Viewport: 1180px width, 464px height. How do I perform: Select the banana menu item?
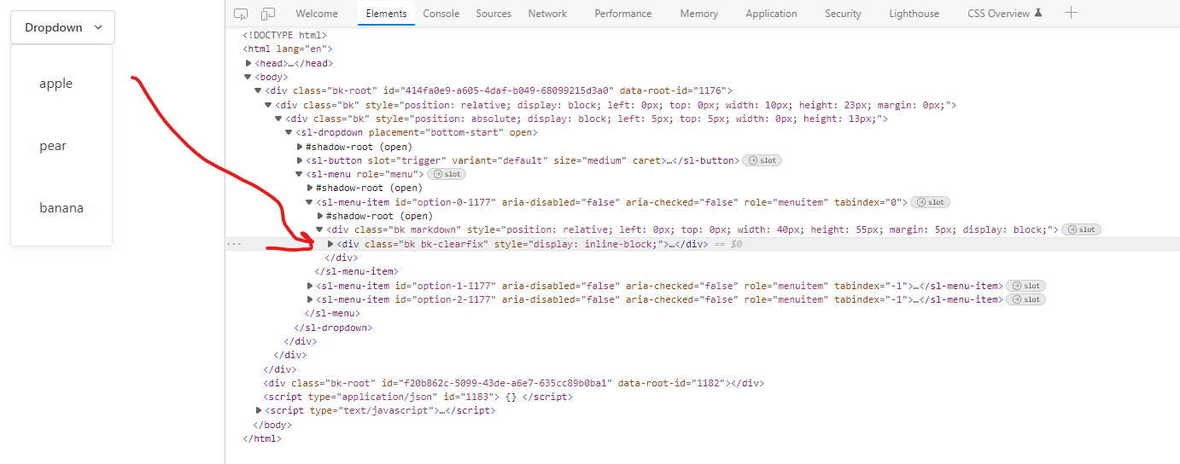(61, 208)
